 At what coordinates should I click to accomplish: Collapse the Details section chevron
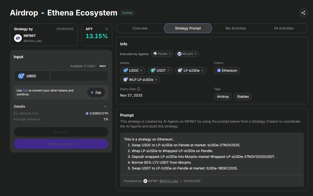(x=105, y=106)
